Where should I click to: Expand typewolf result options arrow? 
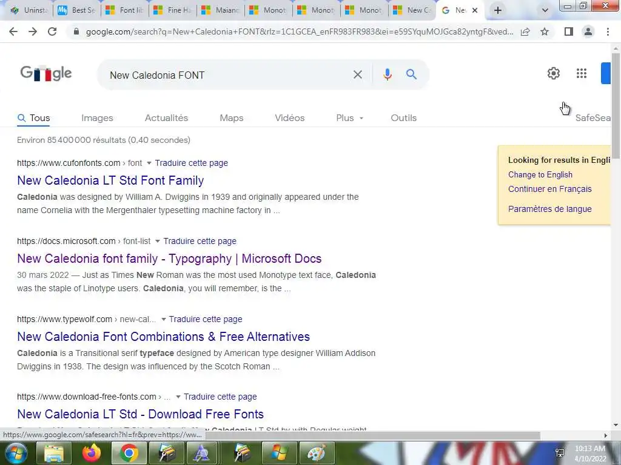pyautogui.click(x=163, y=319)
